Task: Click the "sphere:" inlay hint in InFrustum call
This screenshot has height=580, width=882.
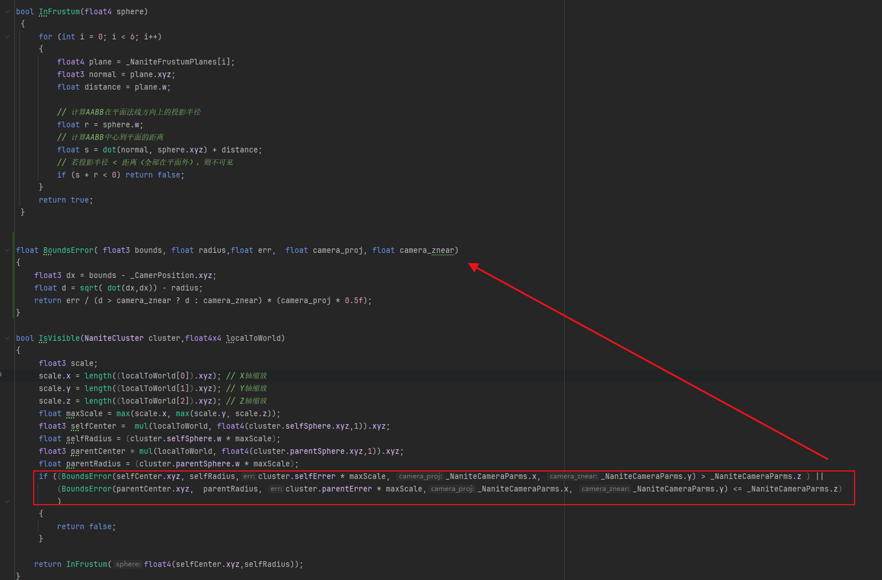Action: click(127, 564)
